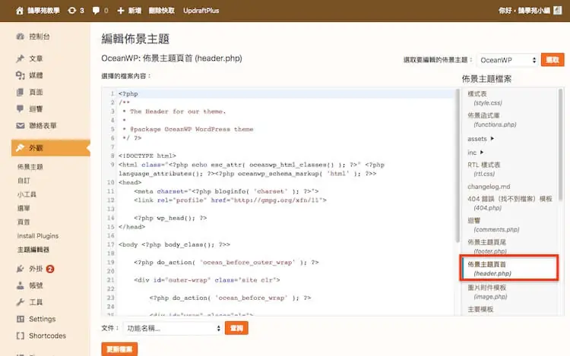Open the 控制台 dashboard icon
Image resolution: width=570 pixels, height=356 pixels.
pos(21,36)
